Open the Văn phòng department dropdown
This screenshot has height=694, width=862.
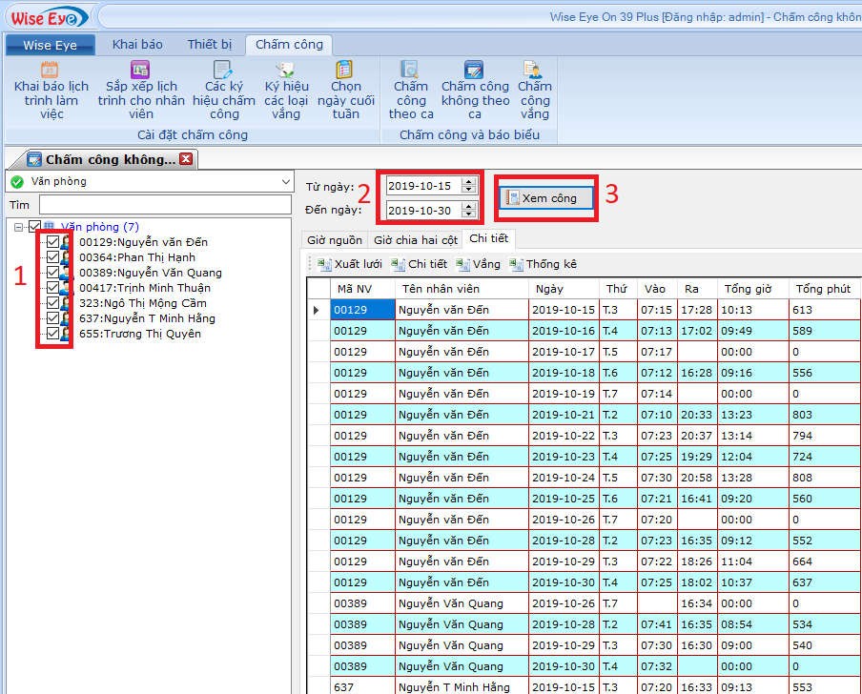(286, 181)
